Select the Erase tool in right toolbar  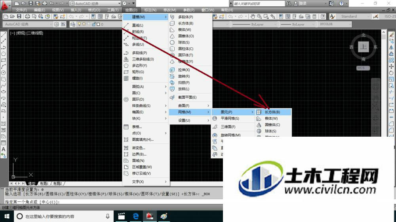tap(391, 35)
